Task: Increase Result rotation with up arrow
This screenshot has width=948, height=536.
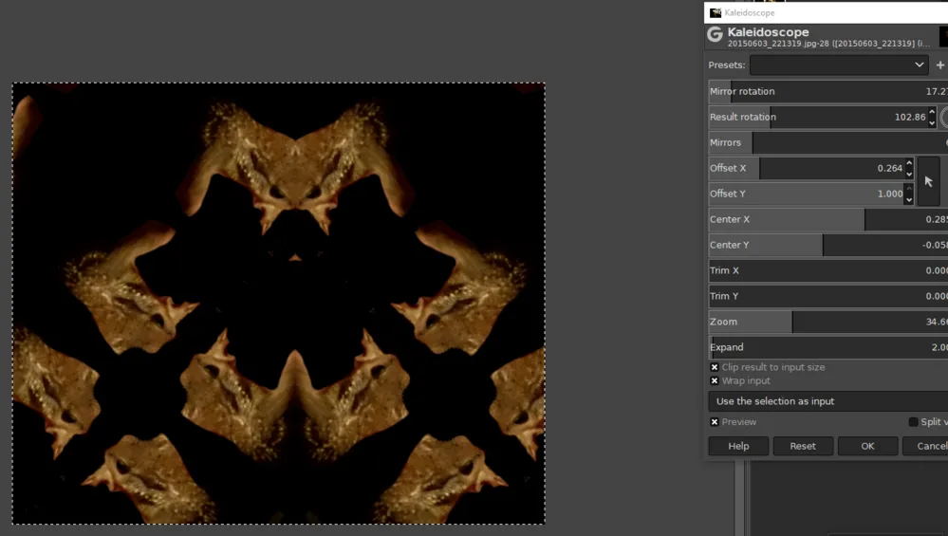Action: pyautogui.click(x=932, y=112)
